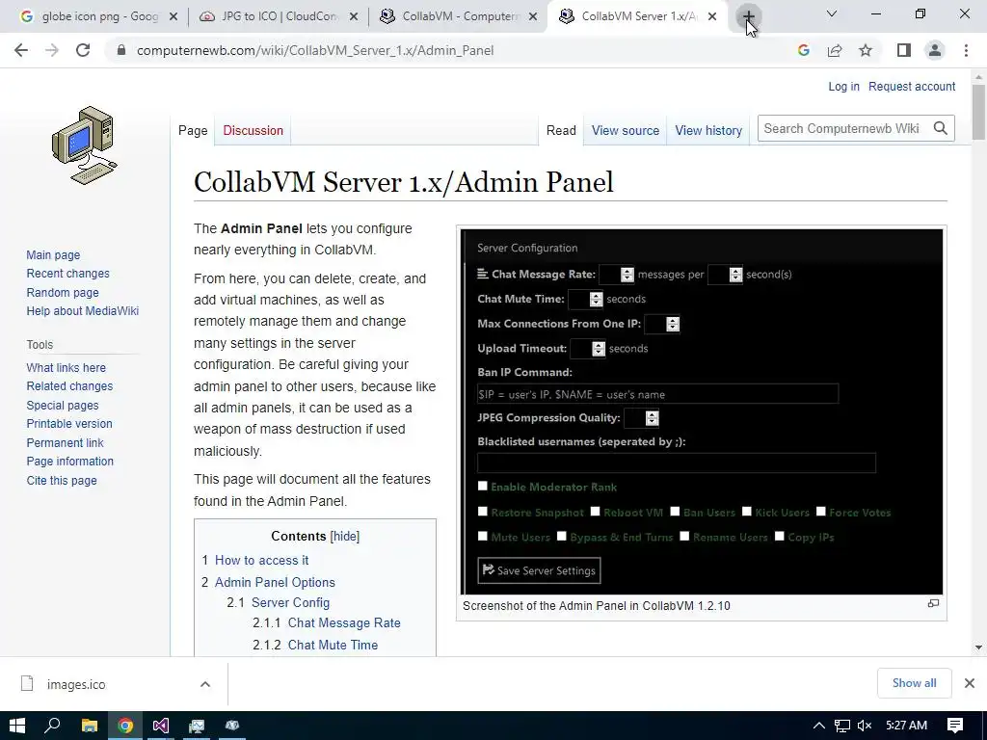987x740 pixels.
Task: Open the images.ico downloaded file
Action: coord(75,684)
